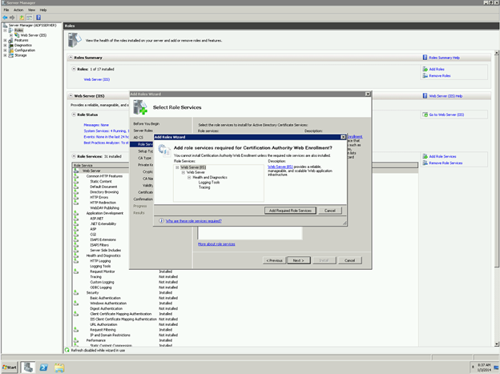Screen dimensions: 500x374
Task: Open Server Manager from the taskbar
Action: pyautogui.click(x=28, y=368)
